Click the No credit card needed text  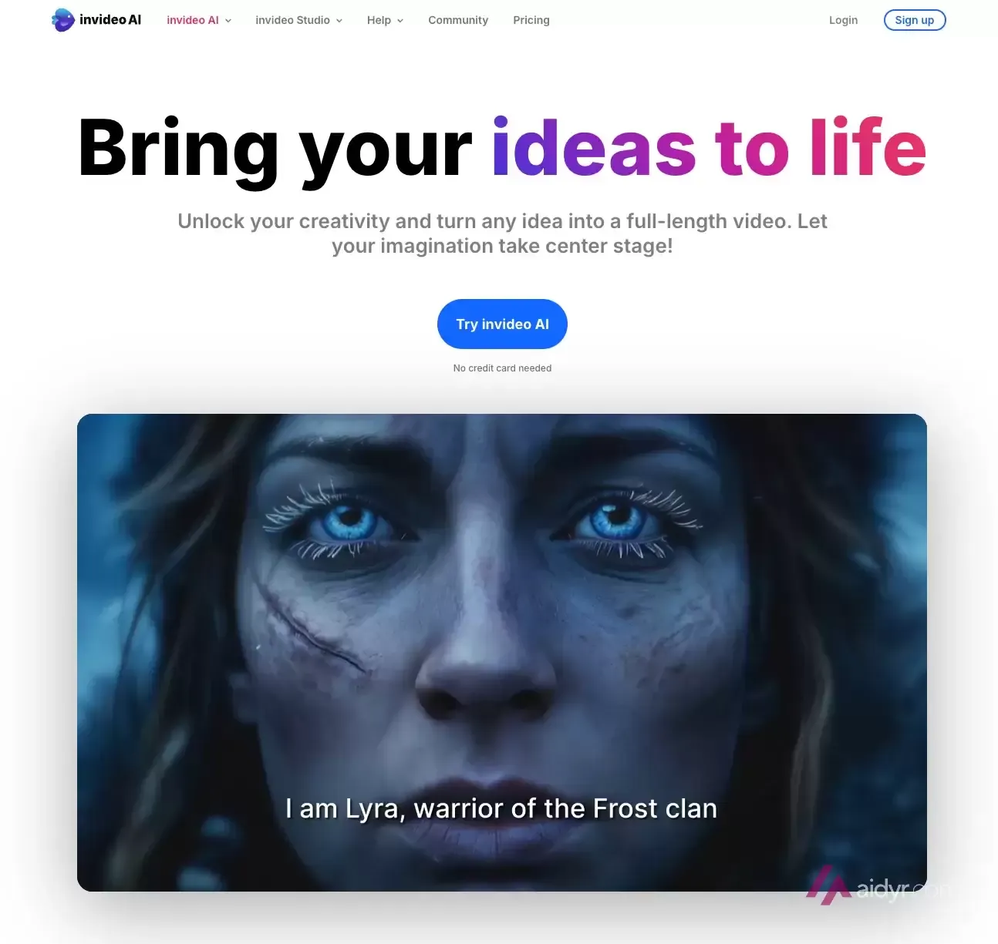click(x=502, y=368)
